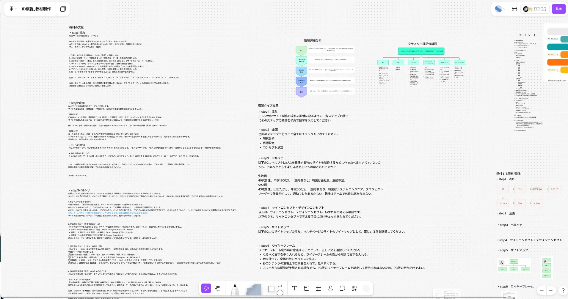
Task: Insert a table with the Table tool
Action: [x=318, y=288]
